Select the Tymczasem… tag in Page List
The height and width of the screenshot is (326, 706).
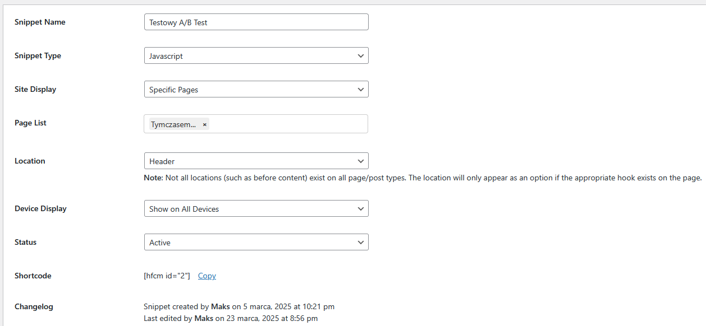click(x=173, y=124)
